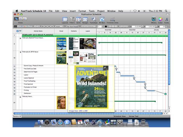Open the iMedia browser

(x=154, y=19)
